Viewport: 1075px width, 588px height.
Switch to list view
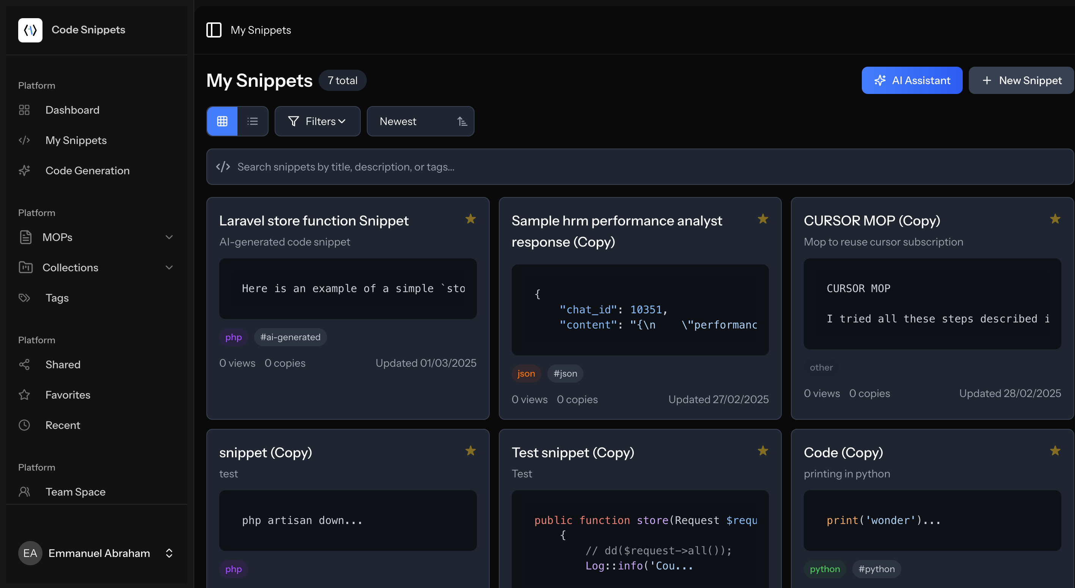(253, 121)
